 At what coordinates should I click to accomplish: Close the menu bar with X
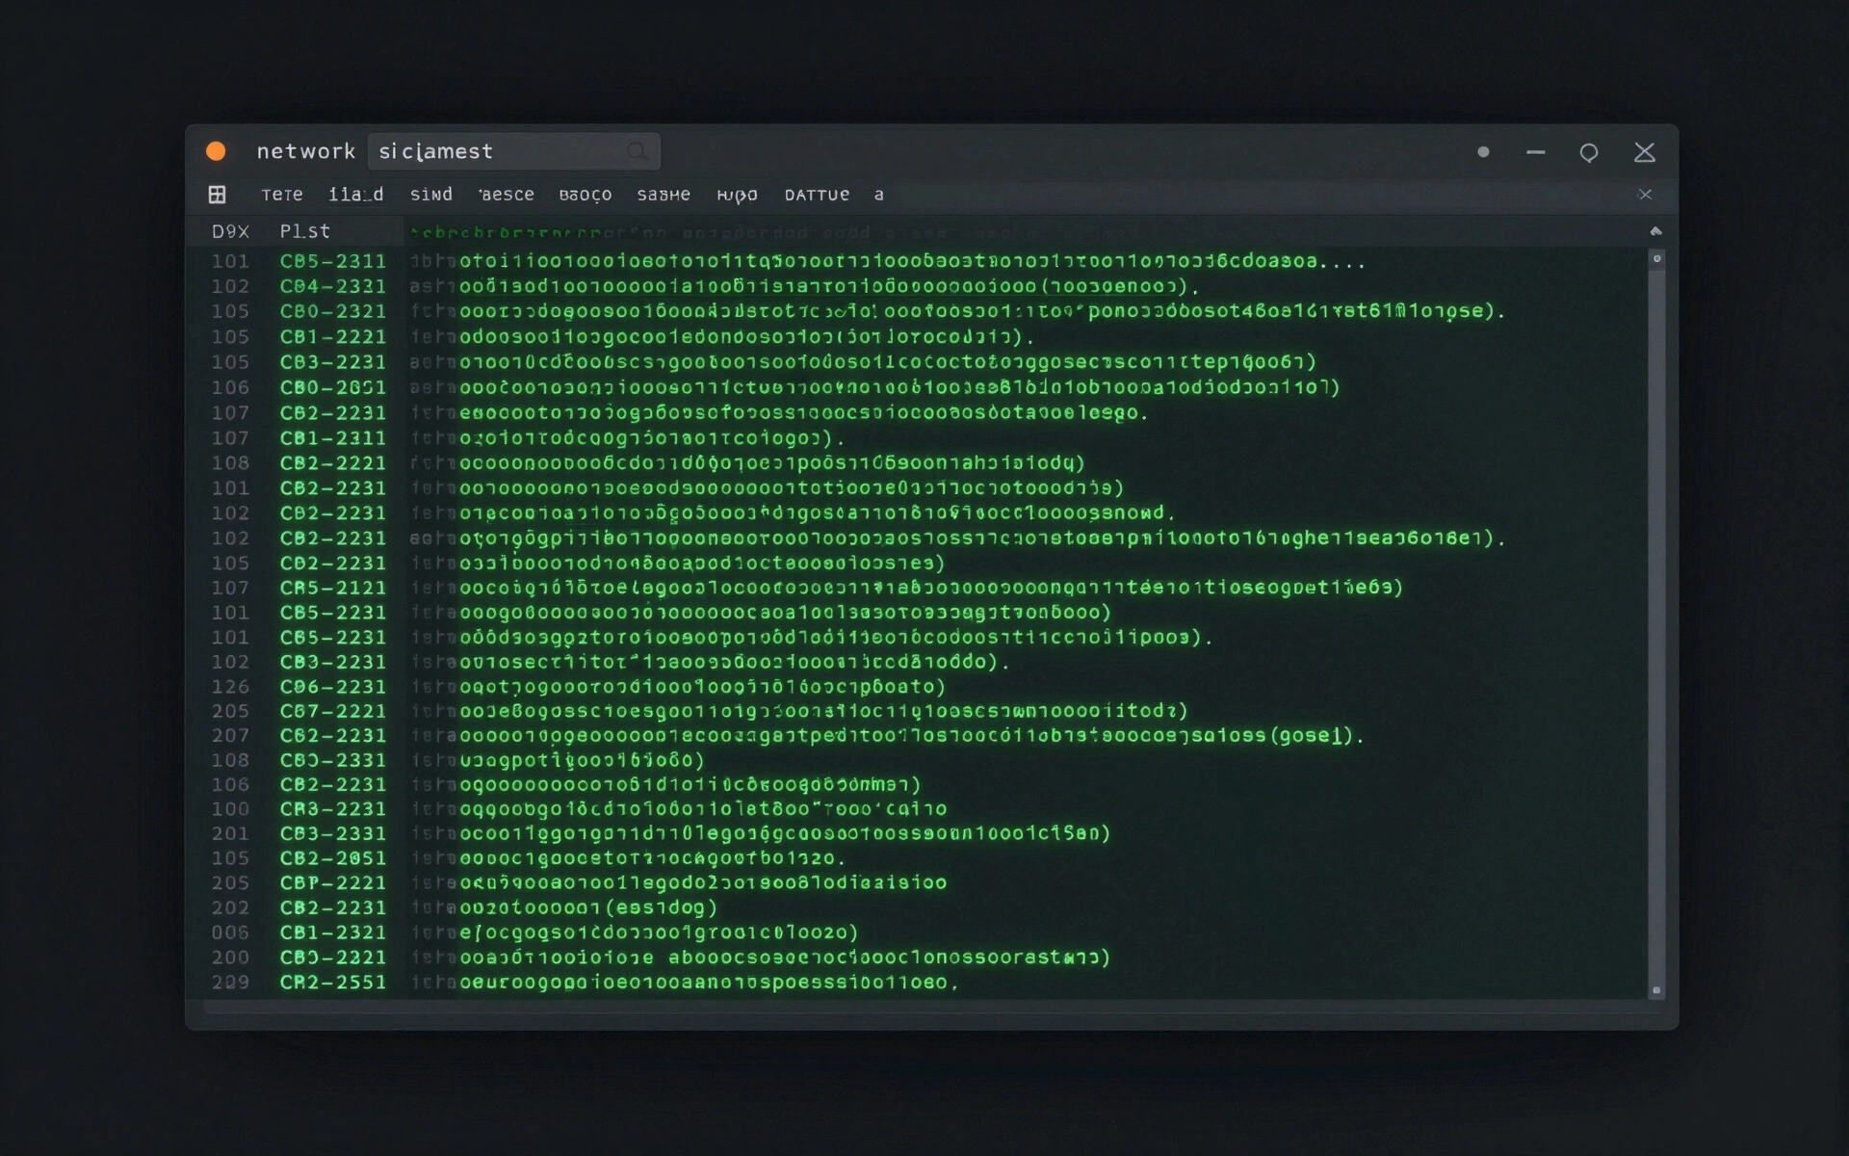pos(1645,195)
